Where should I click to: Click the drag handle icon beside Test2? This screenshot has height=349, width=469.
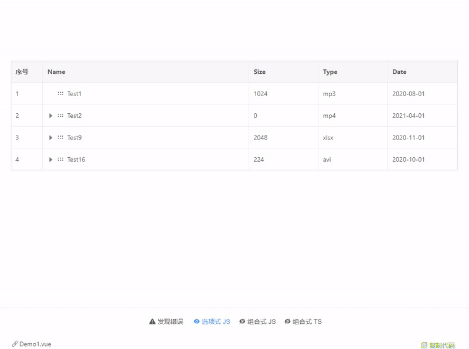point(60,116)
